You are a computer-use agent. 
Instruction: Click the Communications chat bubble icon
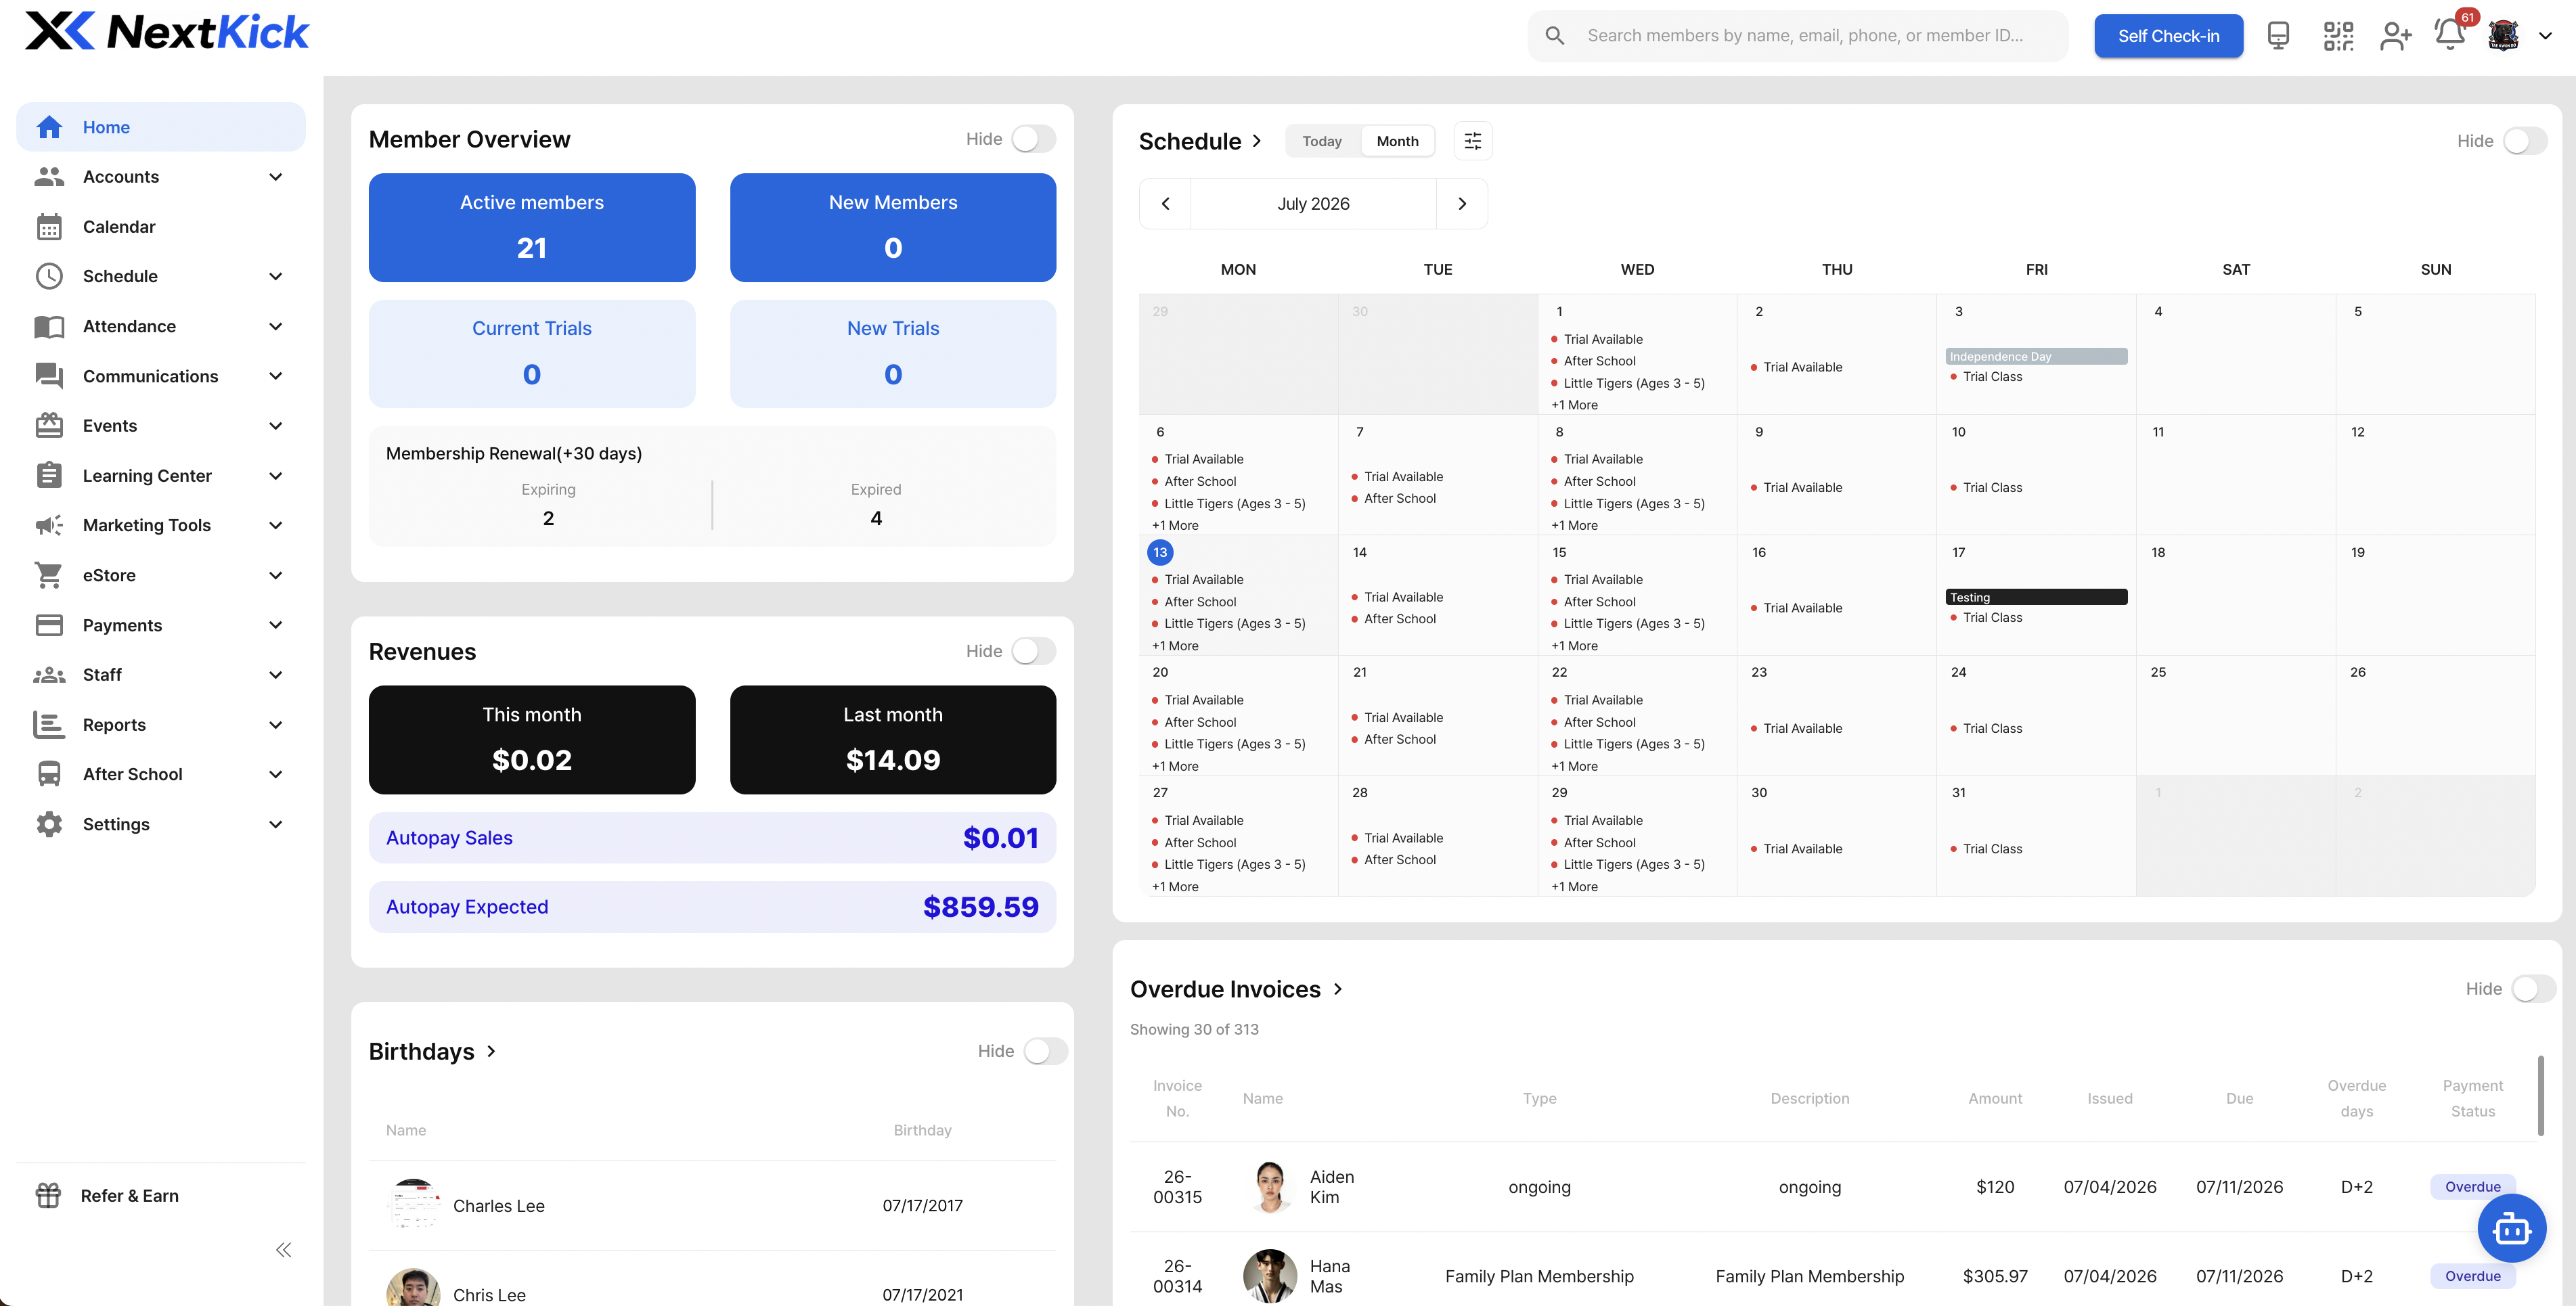tap(49, 376)
